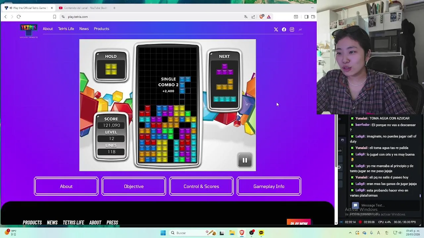Bookmark this page using the bookmark icon
This screenshot has width=424, height=238.
(55, 17)
